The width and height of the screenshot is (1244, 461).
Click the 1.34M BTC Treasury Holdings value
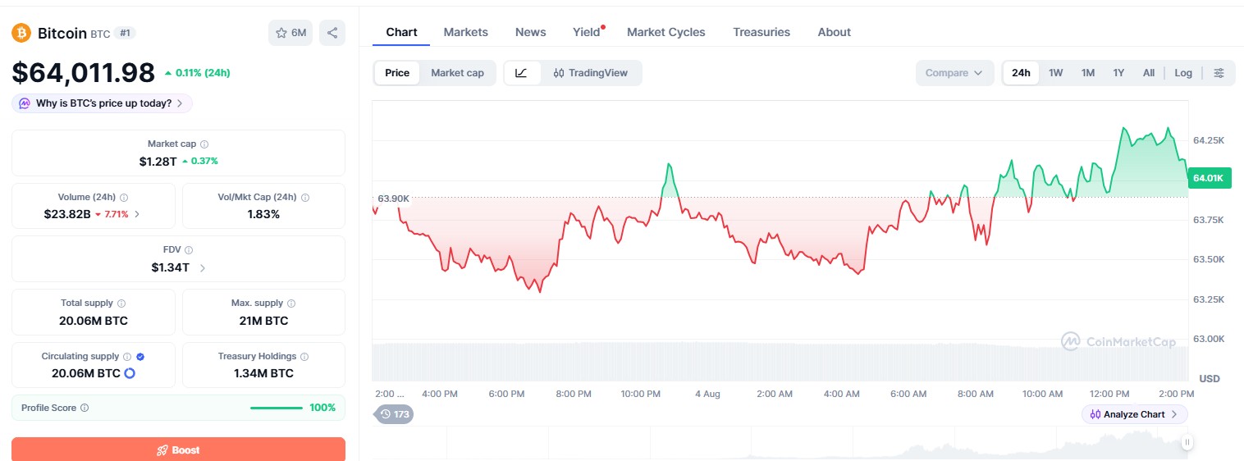(x=263, y=373)
